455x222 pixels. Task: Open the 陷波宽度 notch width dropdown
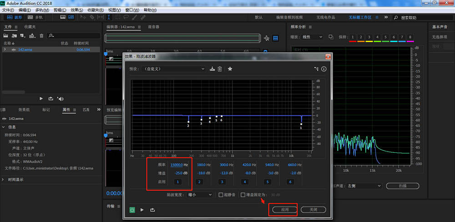coord(200,195)
